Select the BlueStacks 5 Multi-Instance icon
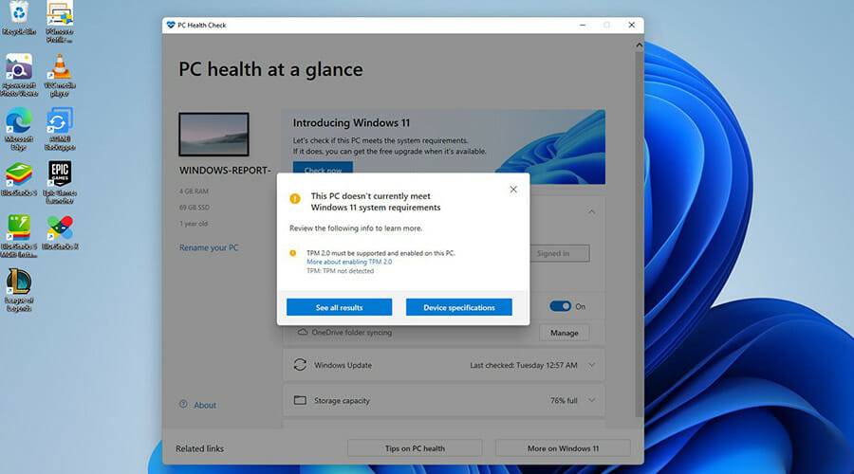854x474 pixels. [19, 236]
